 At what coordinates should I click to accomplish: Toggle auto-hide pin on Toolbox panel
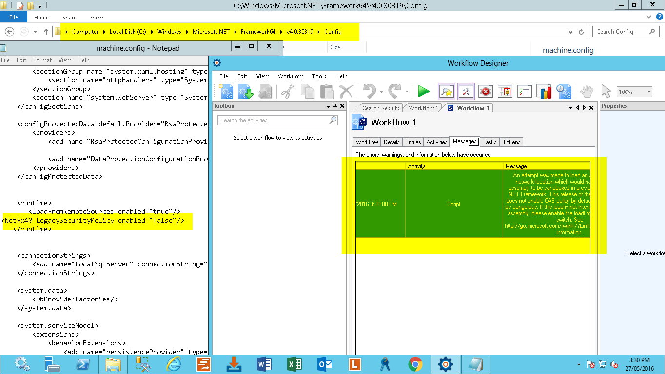[x=335, y=106]
